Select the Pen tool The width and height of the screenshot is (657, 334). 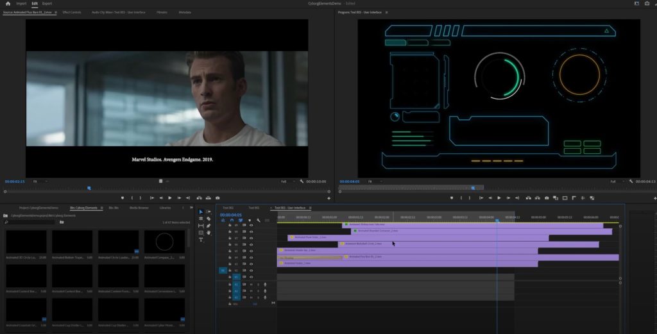point(209,226)
